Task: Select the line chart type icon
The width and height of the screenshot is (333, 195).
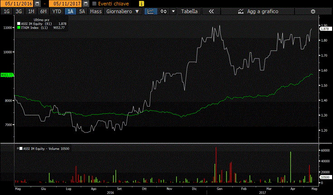Action: tap(151, 11)
